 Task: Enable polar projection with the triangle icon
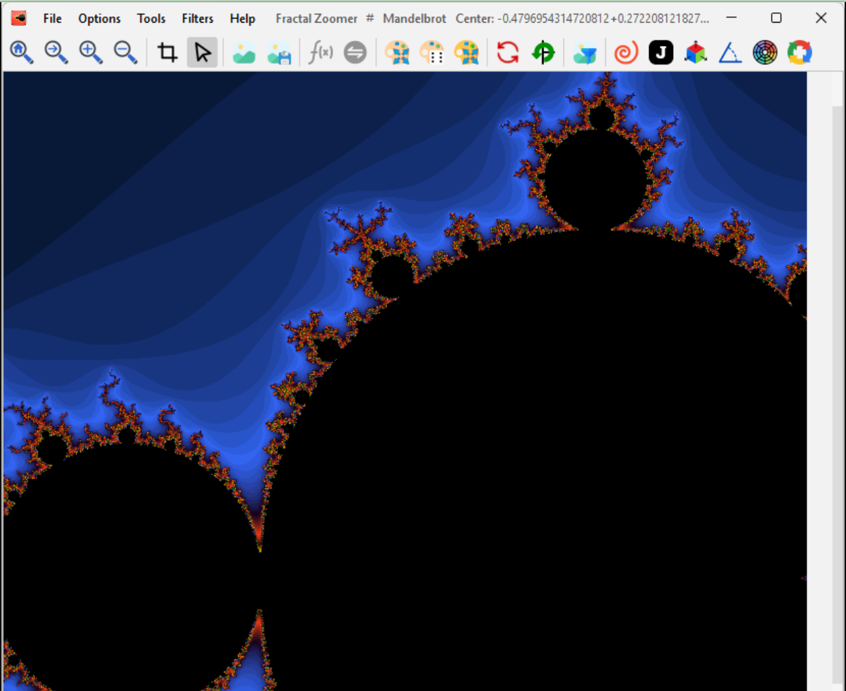pos(731,51)
